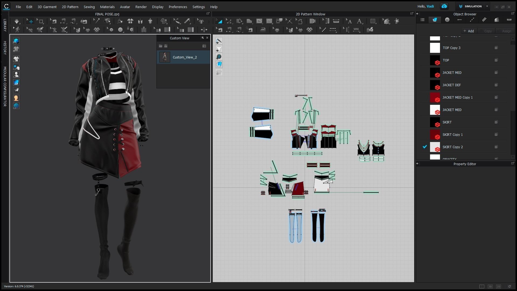517x291 pixels.
Task: Open the MODULAR CONFIGURATOR side tab
Action: (5, 86)
